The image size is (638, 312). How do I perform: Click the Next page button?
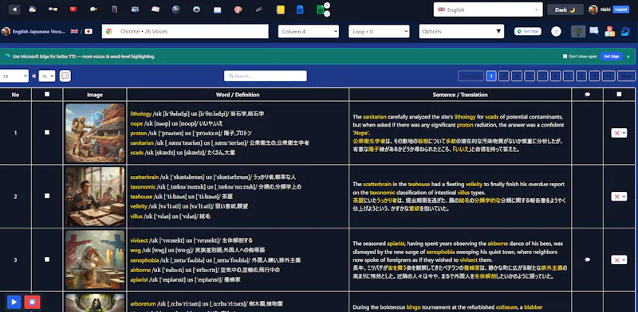coord(627,76)
